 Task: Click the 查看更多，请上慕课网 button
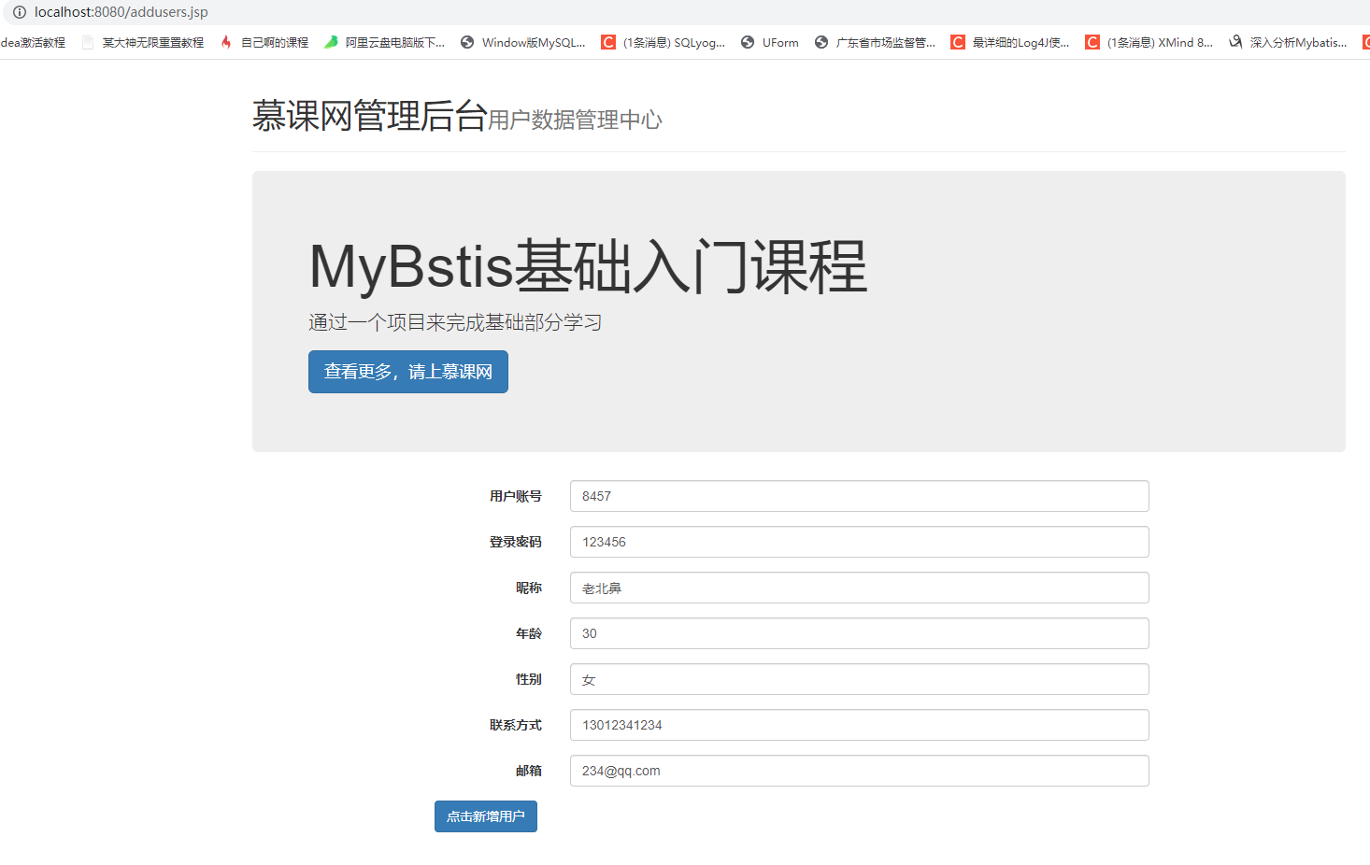click(x=408, y=372)
